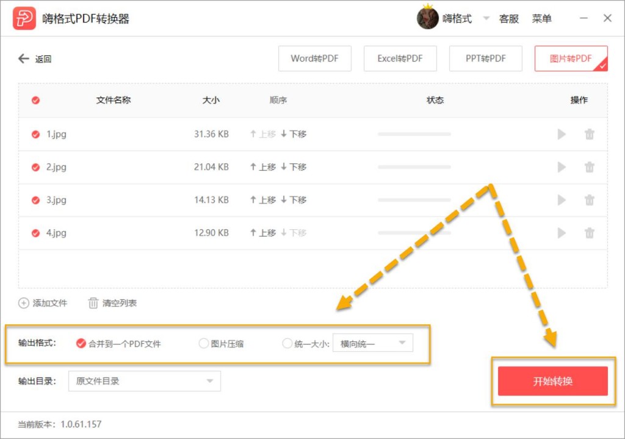Image resolution: width=625 pixels, height=439 pixels.
Task: Click the 开始转换 button
Action: (553, 381)
